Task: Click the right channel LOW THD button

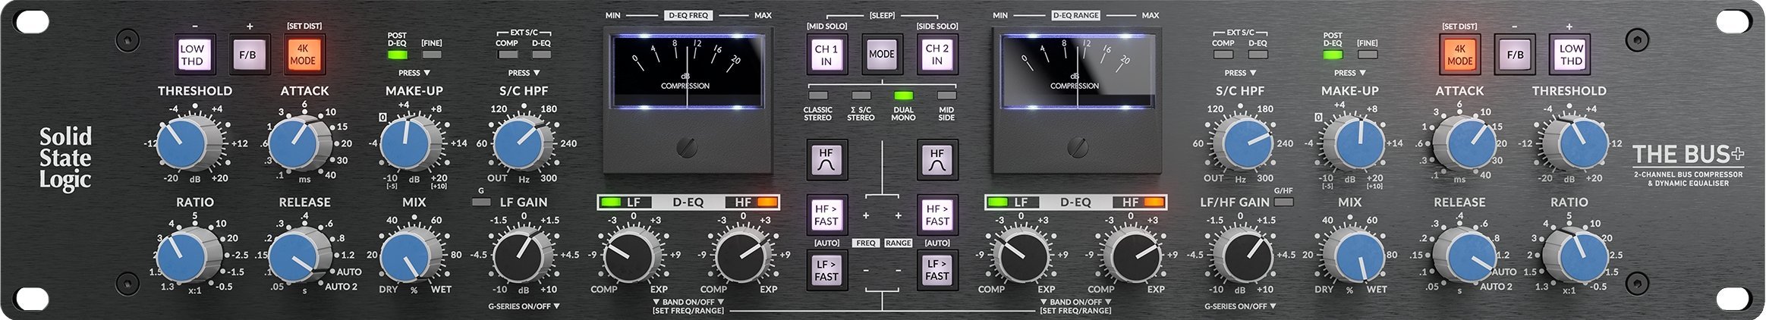Action: 1570,55
